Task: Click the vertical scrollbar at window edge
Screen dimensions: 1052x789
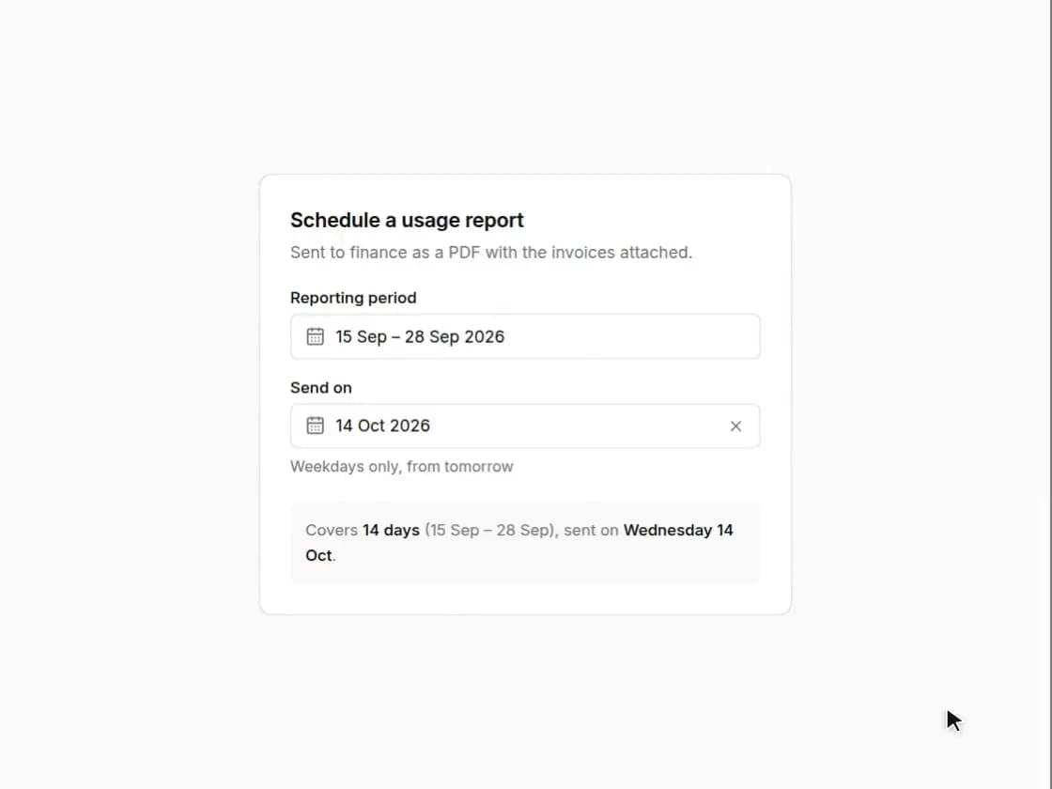Action: [1051, 394]
